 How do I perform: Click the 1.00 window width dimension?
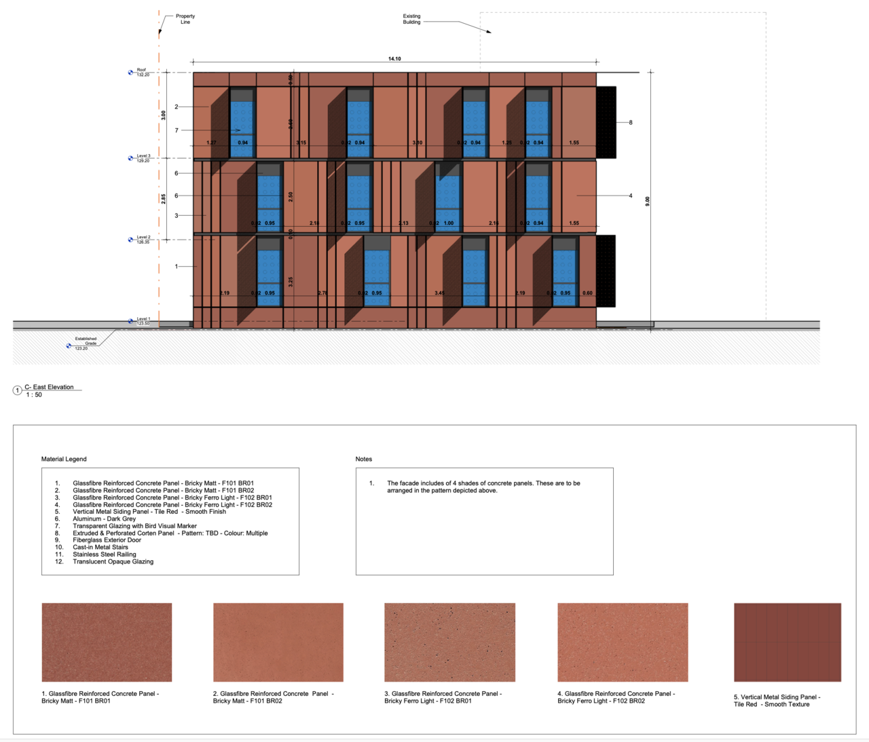(x=448, y=223)
